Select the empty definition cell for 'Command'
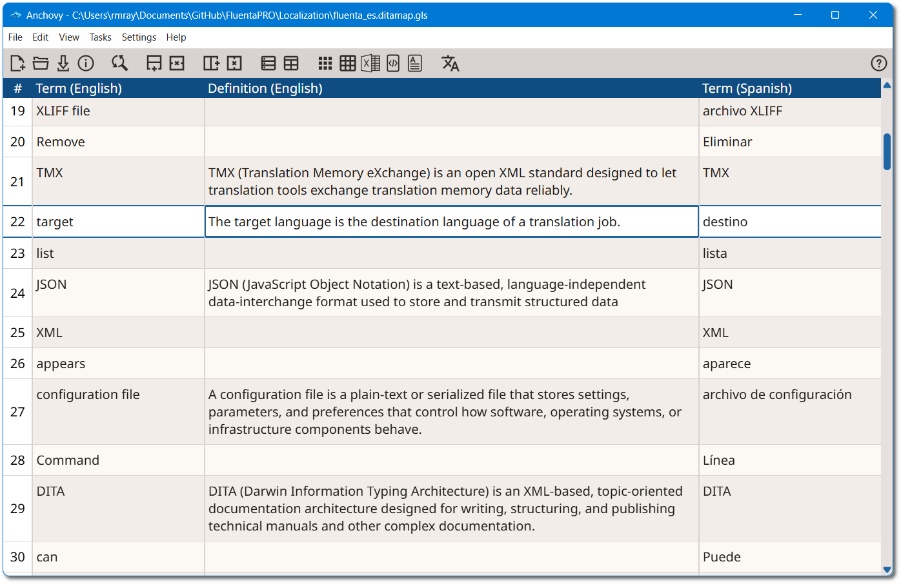This screenshot has width=901, height=584. (x=452, y=460)
